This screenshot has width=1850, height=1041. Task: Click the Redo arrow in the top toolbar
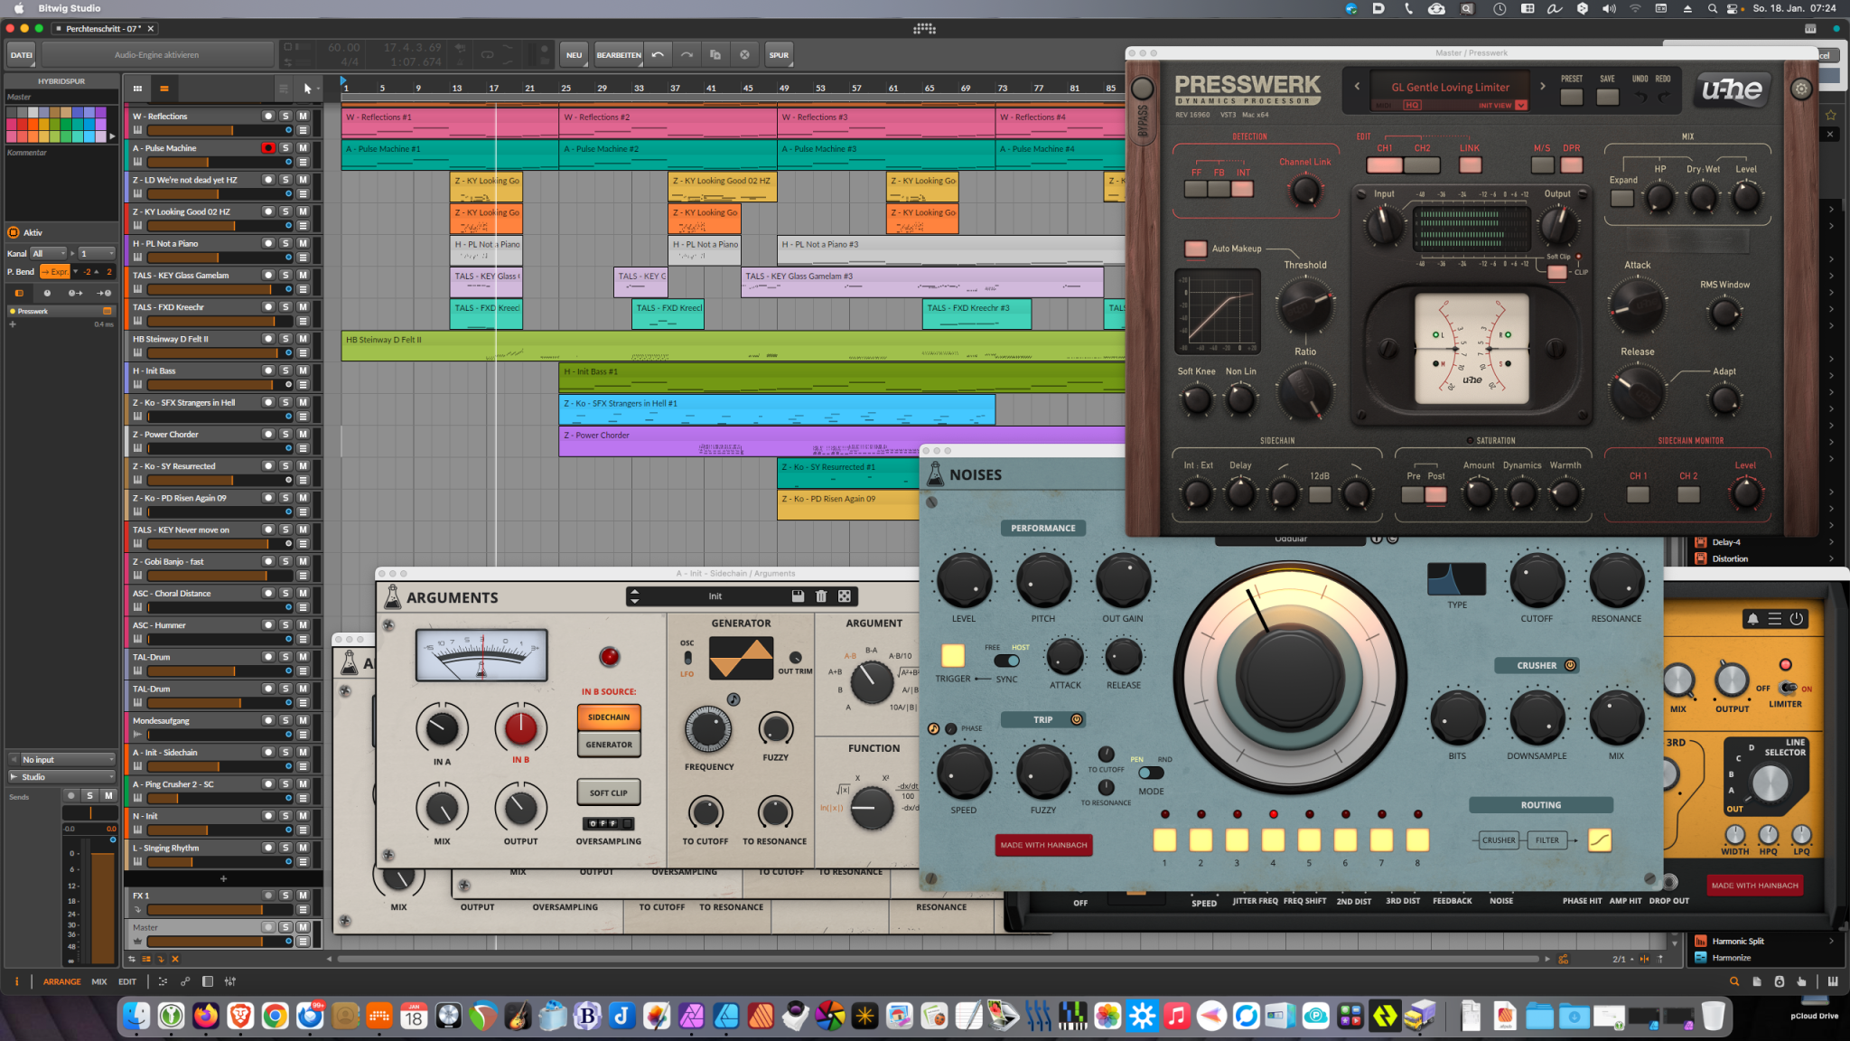[x=686, y=54]
